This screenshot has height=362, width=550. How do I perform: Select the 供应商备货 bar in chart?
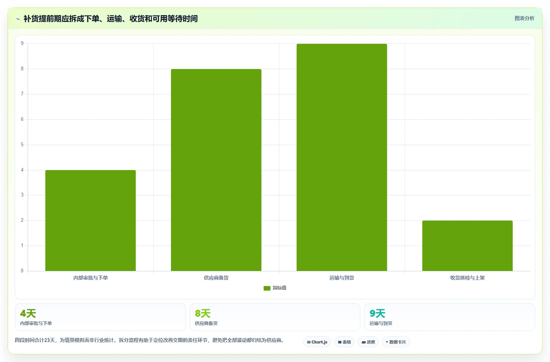pos(216,170)
